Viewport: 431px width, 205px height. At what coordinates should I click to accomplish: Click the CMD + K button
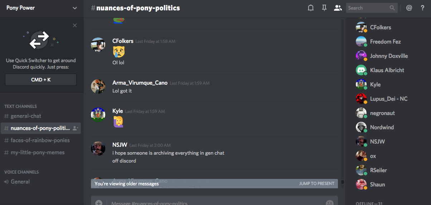[x=41, y=80]
